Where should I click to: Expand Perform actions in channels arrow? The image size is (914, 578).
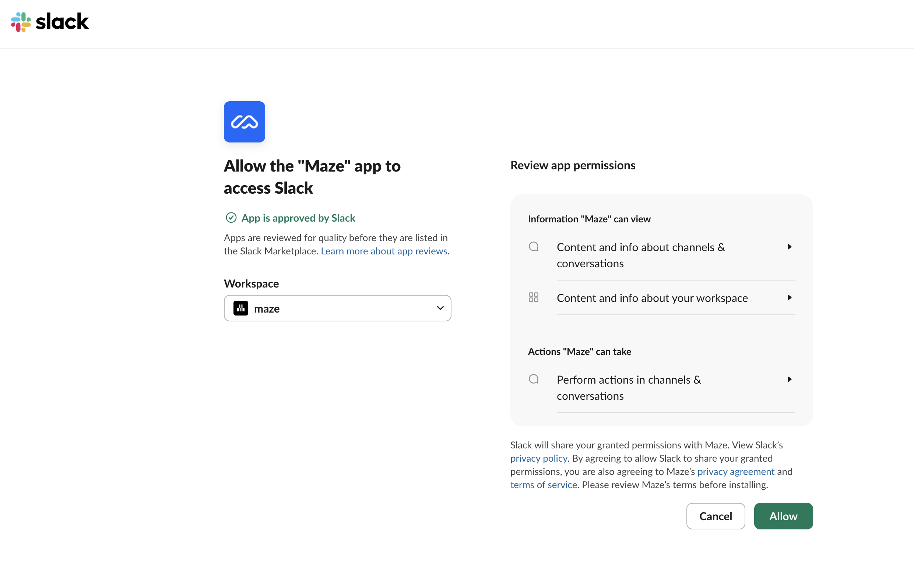[x=789, y=379]
